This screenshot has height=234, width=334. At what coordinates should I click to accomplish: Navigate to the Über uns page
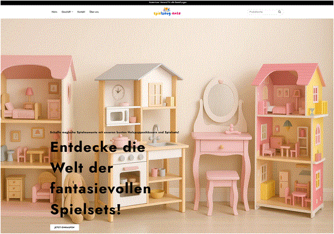(94, 12)
